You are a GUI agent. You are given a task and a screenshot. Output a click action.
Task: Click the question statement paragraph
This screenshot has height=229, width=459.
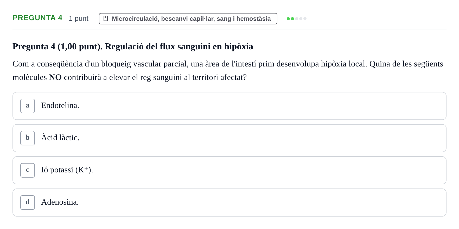228,71
